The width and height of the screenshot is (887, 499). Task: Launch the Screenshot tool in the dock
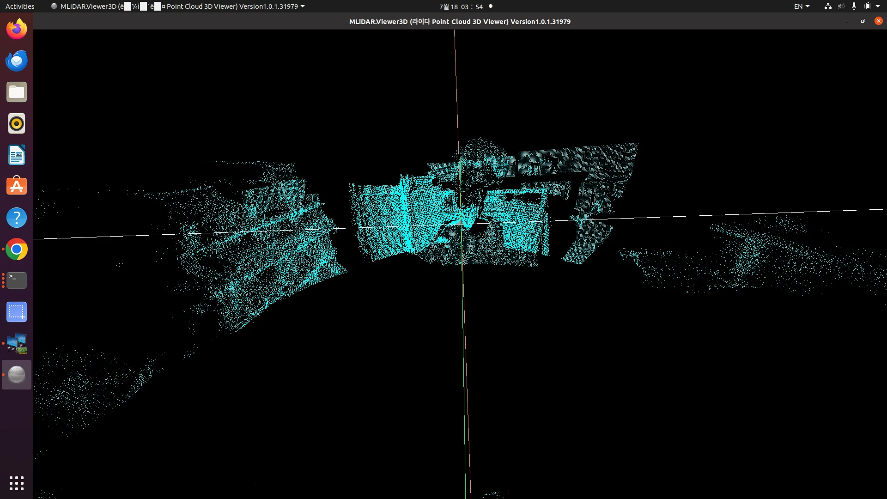point(17,312)
